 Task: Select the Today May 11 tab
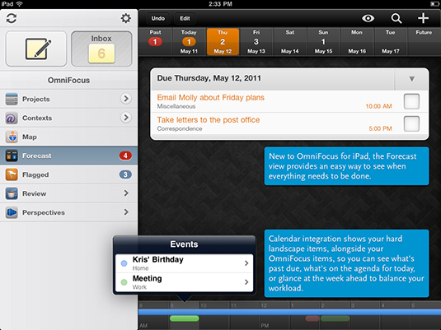tap(189, 42)
